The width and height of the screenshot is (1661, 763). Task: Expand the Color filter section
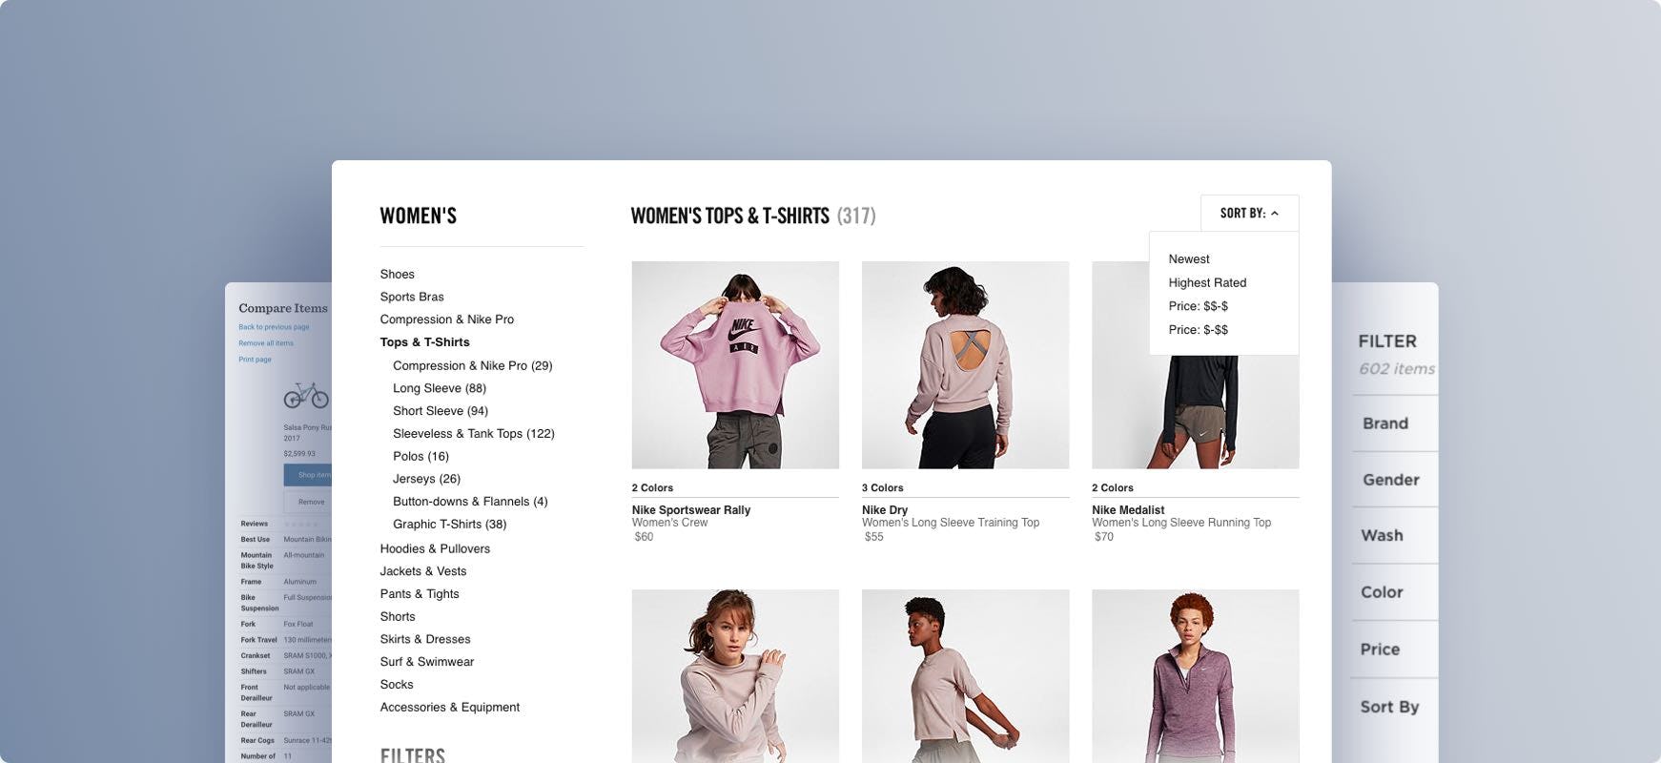pos(1382,592)
